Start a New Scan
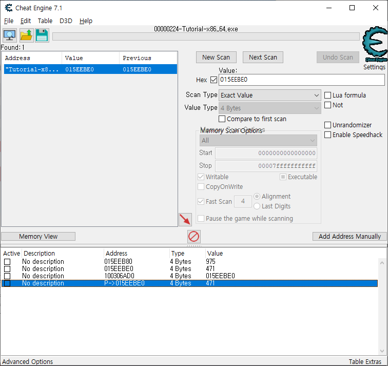The height and width of the screenshot is (366, 388). 216,57
